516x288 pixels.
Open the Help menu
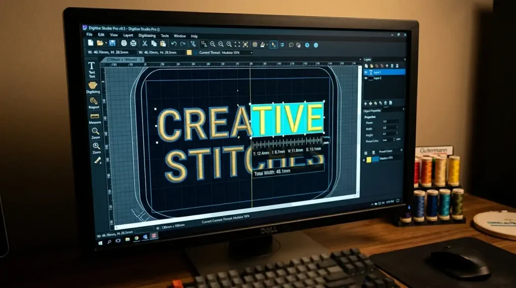click(194, 36)
